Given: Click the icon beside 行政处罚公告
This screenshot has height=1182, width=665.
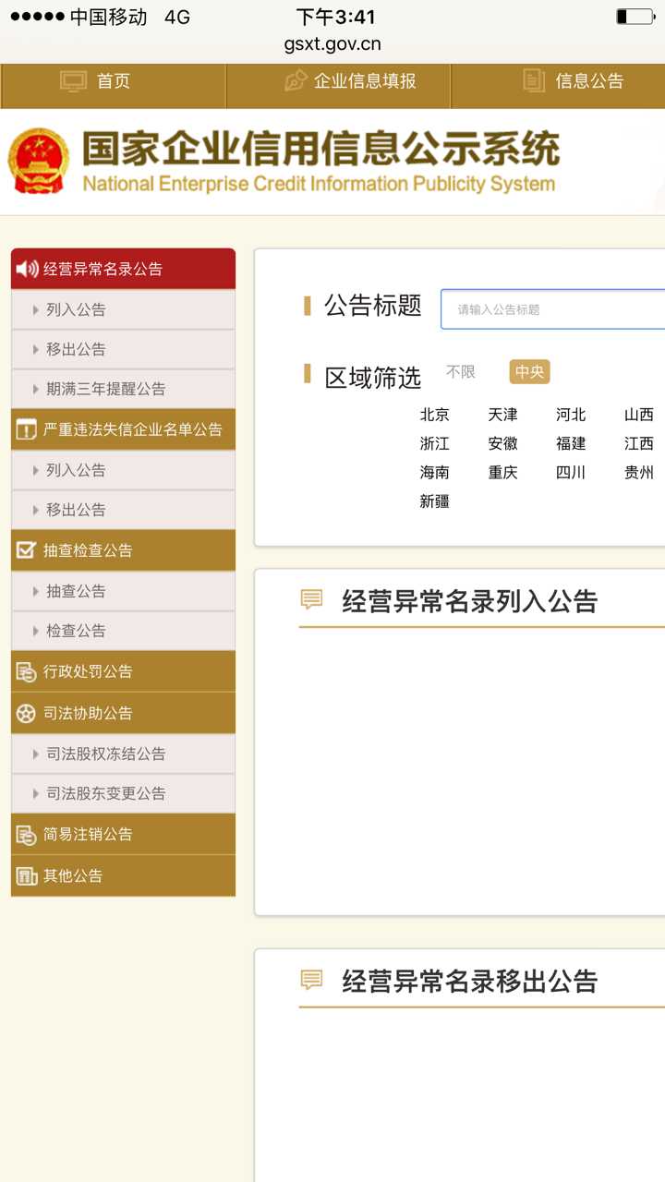Looking at the screenshot, I should tap(26, 672).
